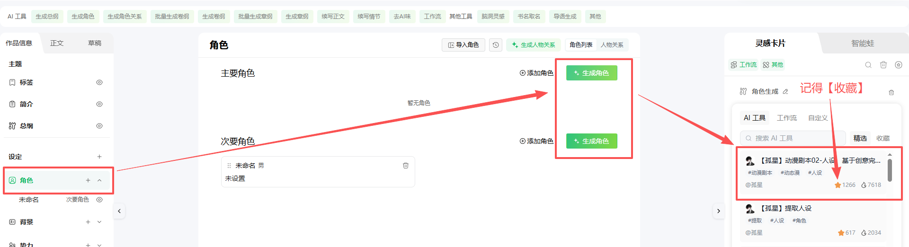Click the search icon in 灵感卡片 panel
This screenshot has height=247, width=909.
coord(868,65)
